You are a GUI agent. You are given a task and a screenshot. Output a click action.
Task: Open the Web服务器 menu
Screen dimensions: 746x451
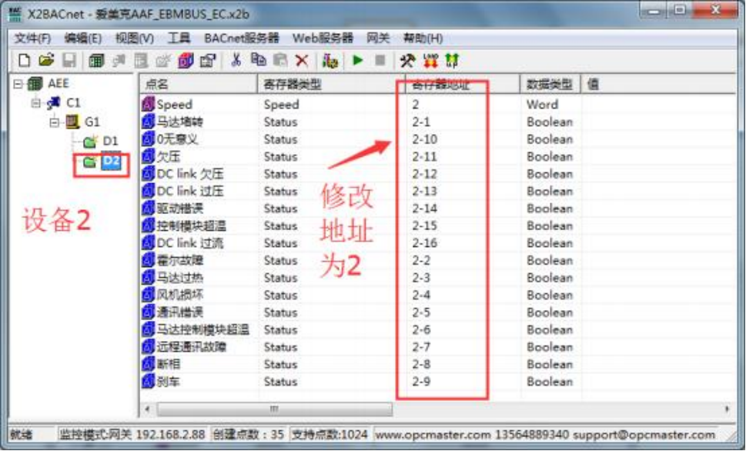point(323,38)
